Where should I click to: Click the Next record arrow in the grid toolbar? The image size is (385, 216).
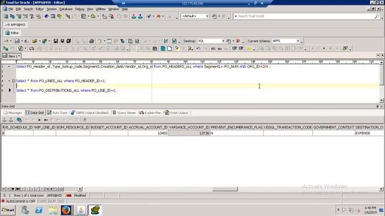(x=40, y=120)
